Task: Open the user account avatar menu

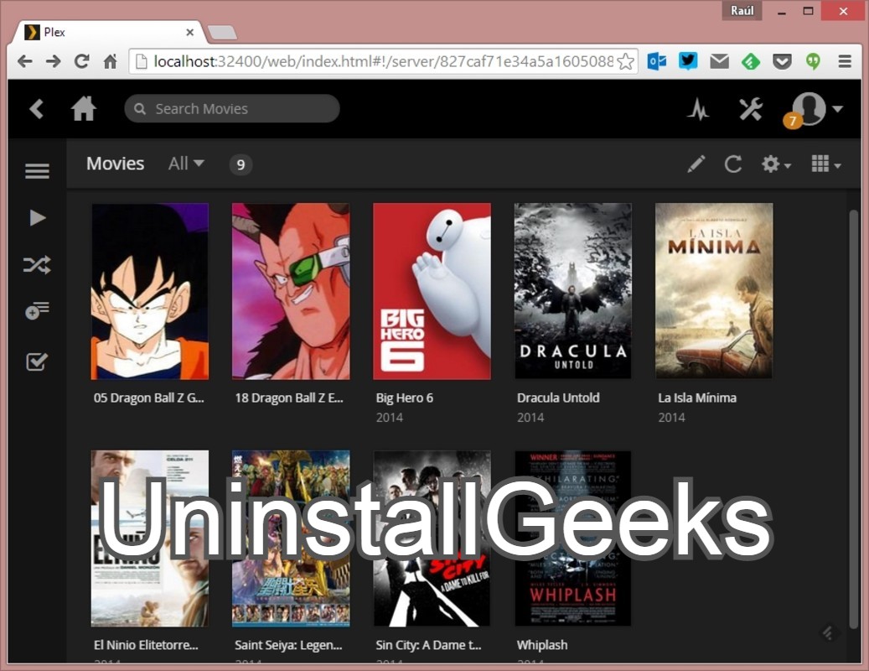Action: click(817, 108)
